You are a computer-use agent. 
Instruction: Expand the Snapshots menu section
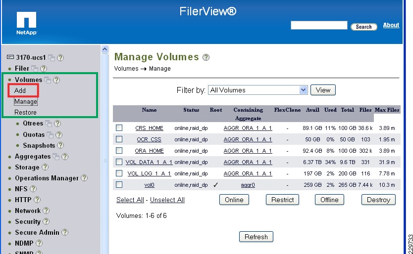pos(39,145)
